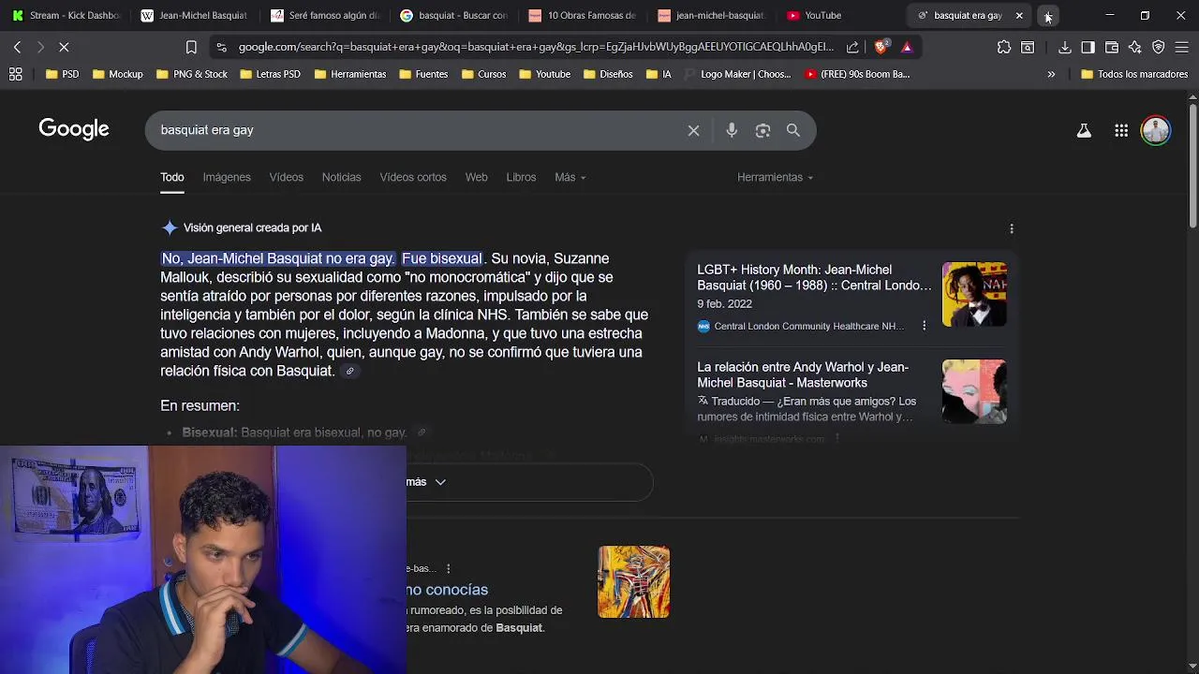Open options for Central London Healthcare source
The width and height of the screenshot is (1199, 674).
(x=924, y=326)
